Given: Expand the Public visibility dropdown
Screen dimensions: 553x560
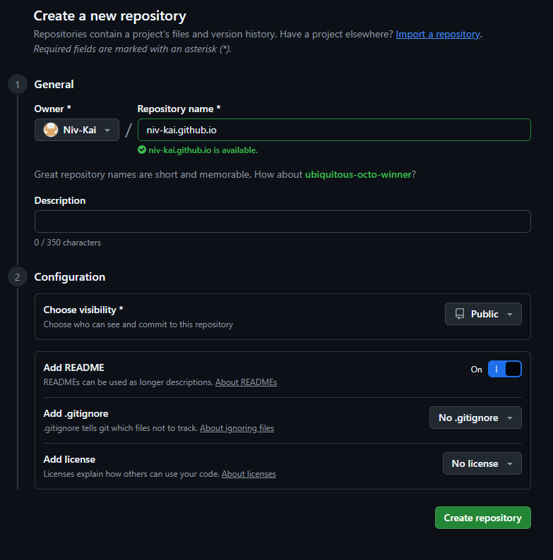Looking at the screenshot, I should (483, 314).
